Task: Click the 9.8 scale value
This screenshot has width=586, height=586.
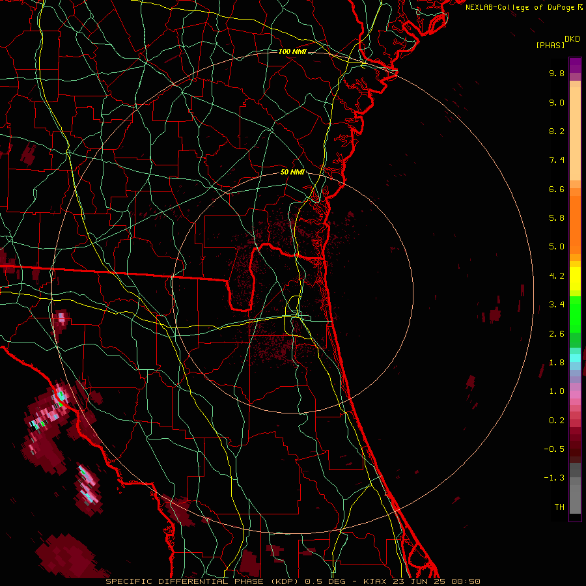Action: click(x=557, y=73)
